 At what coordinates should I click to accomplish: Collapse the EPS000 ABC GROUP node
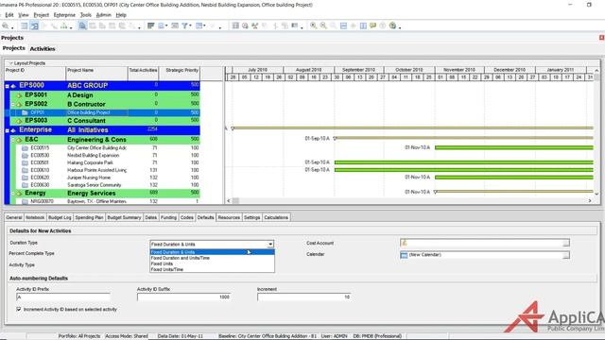[x=7, y=86]
